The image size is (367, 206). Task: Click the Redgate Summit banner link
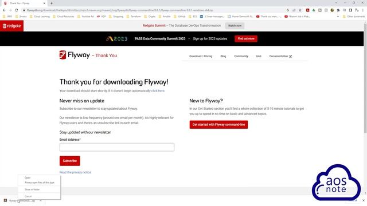click(154, 25)
